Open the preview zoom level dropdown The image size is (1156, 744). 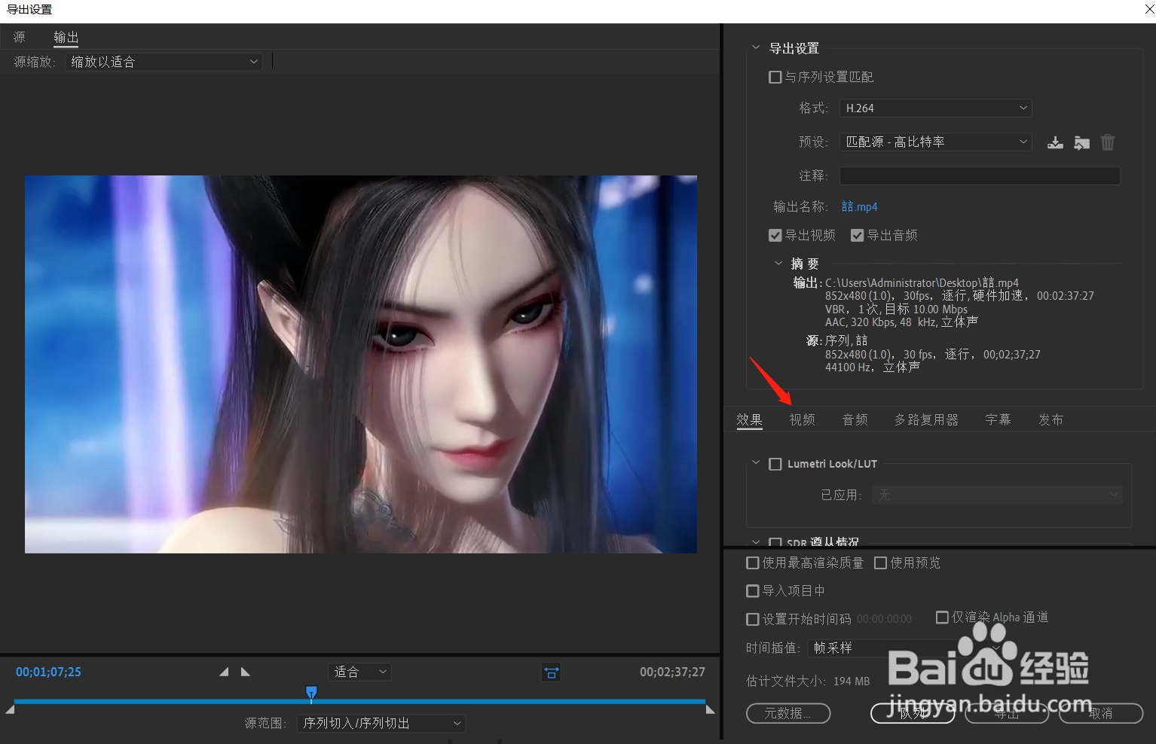coord(359,672)
